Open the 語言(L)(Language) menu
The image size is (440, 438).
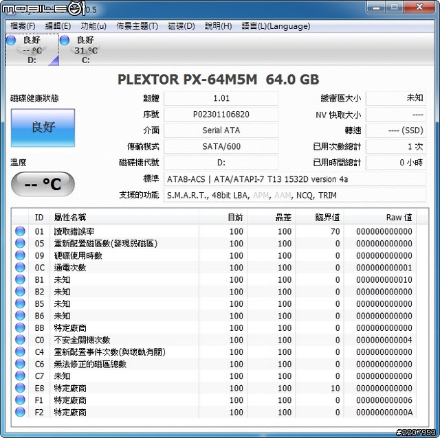click(x=276, y=26)
